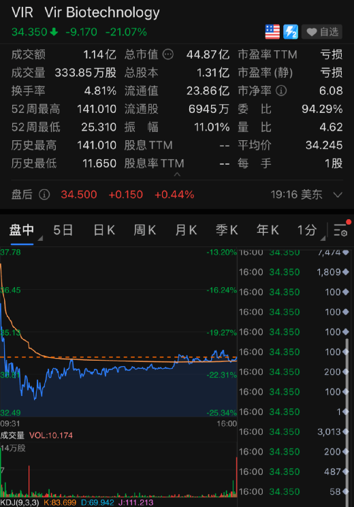Open the 年K yearly chart tab
The width and height of the screenshot is (354, 507).
coord(268,231)
